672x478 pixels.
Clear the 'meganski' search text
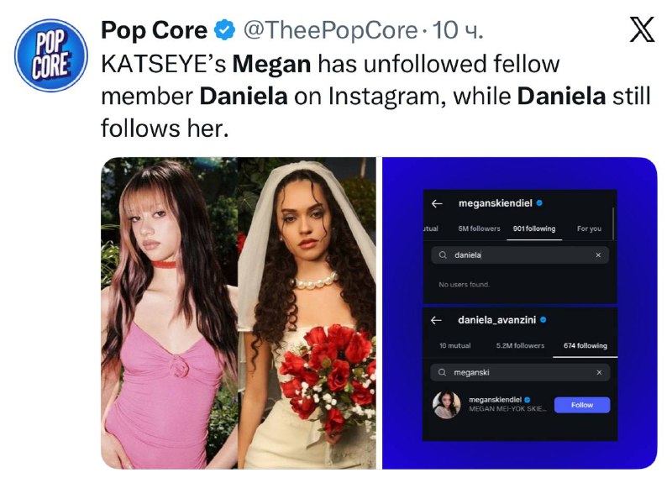click(599, 372)
